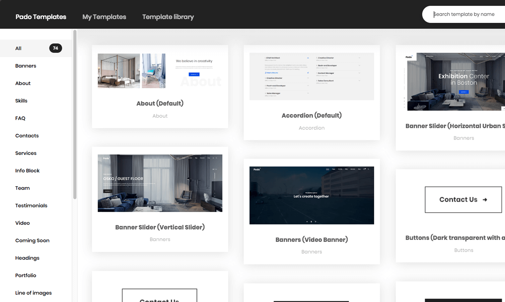505x302 pixels.
Task: Select the Services category
Action: (x=26, y=153)
